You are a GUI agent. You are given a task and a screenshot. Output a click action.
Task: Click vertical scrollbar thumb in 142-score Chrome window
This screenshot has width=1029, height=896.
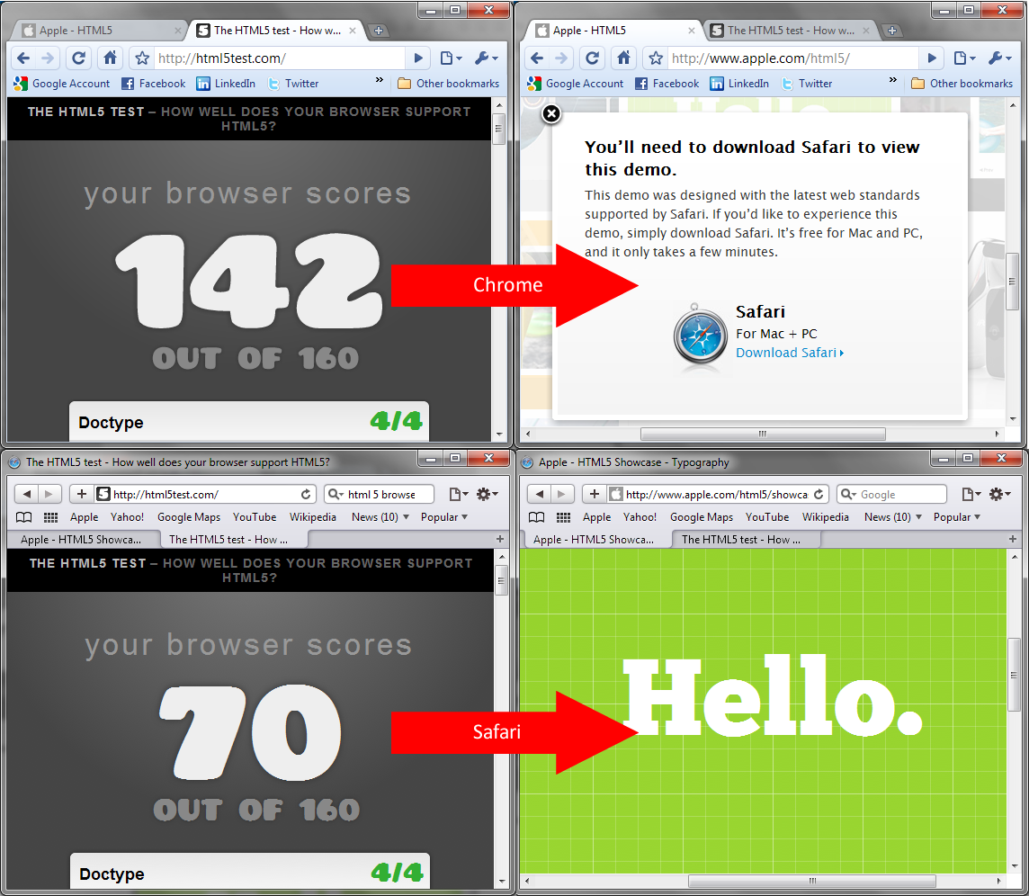pos(498,129)
